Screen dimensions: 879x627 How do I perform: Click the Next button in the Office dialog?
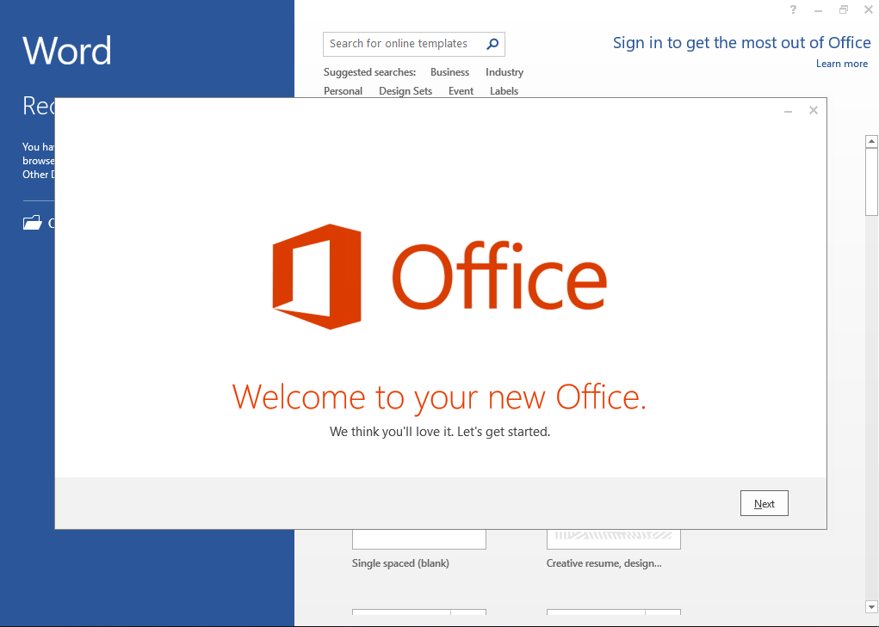click(x=764, y=503)
